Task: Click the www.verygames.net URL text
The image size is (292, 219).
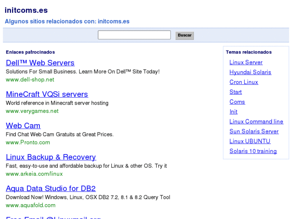Action: pos(32,111)
